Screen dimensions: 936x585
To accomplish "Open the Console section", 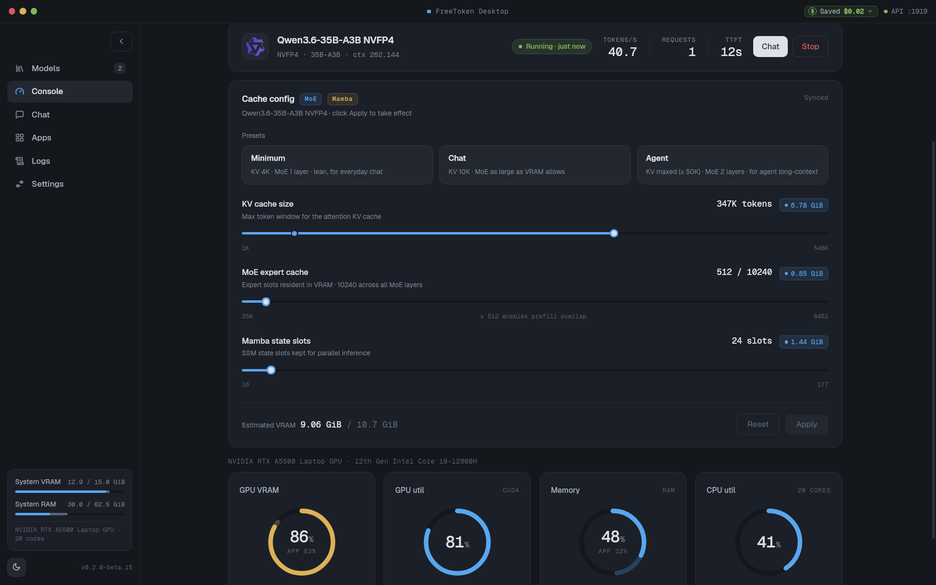I will 70,92.
